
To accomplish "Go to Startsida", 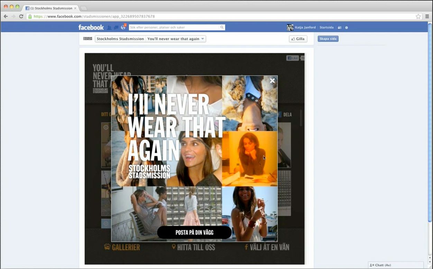I will pos(326,27).
